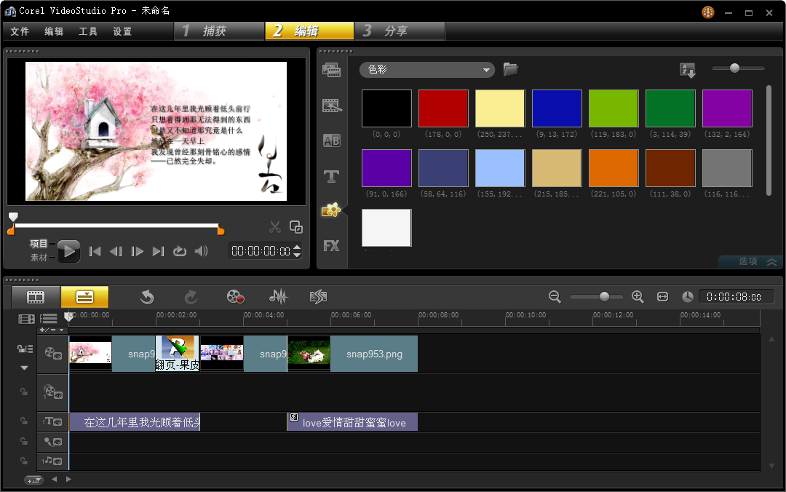
Task: Toggle the title track button
Action: tap(53, 422)
